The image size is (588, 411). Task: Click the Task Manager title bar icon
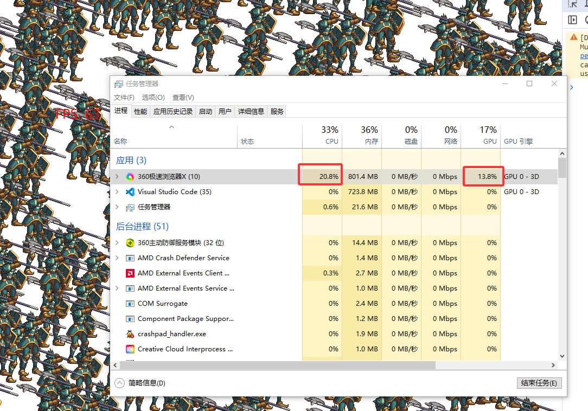tap(118, 84)
